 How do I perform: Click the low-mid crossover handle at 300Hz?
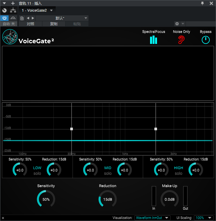(72, 129)
